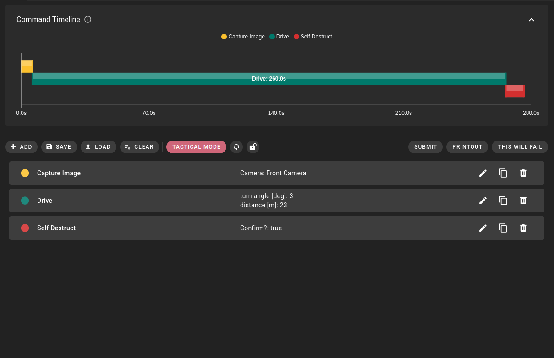Submit the command sequence
Screen dimensions: 554x358
pyautogui.click(x=425, y=147)
